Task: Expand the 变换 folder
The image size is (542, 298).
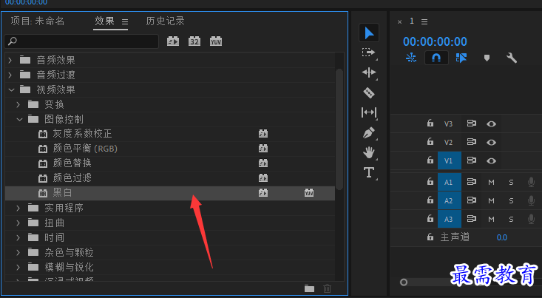Action: click(18, 104)
